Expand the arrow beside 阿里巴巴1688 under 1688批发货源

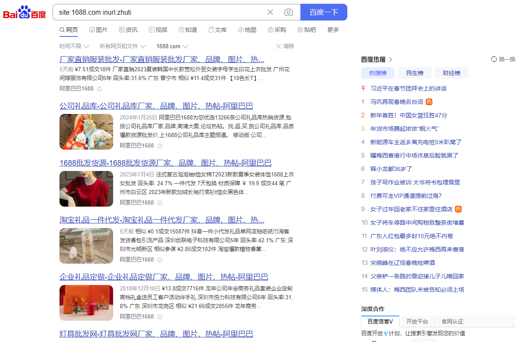[x=160, y=203]
